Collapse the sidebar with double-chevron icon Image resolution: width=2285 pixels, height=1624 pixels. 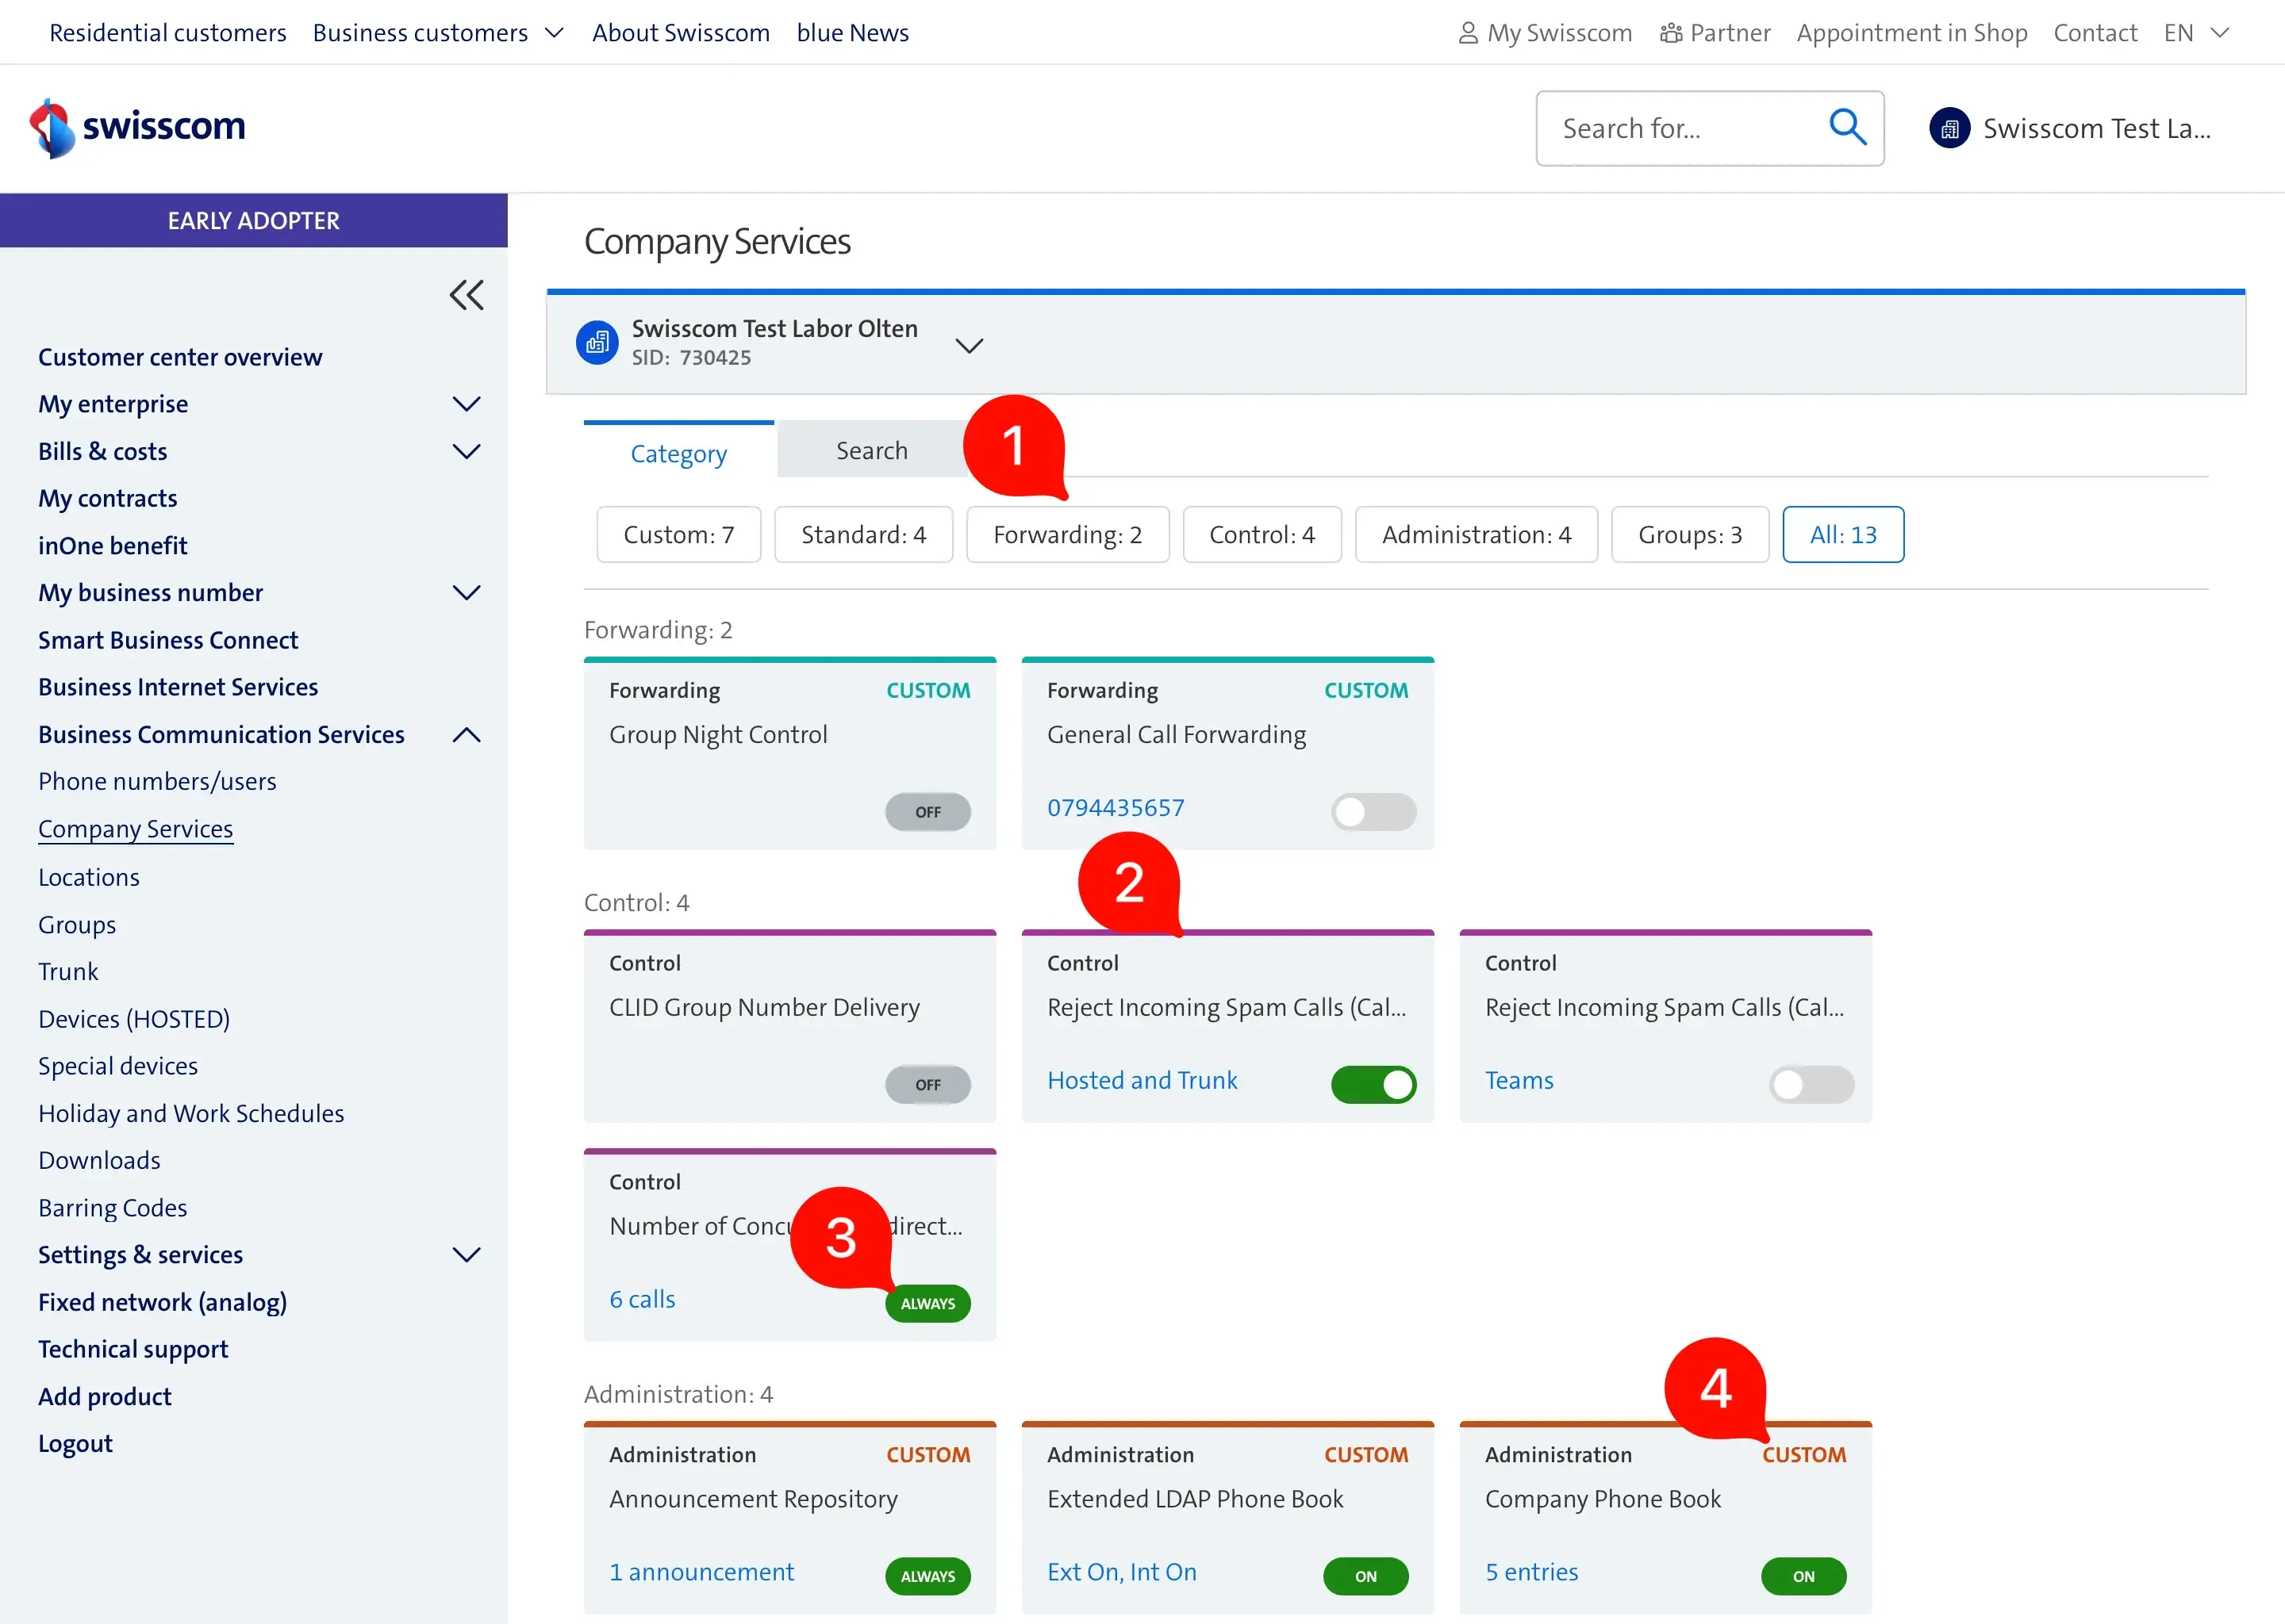(x=467, y=295)
